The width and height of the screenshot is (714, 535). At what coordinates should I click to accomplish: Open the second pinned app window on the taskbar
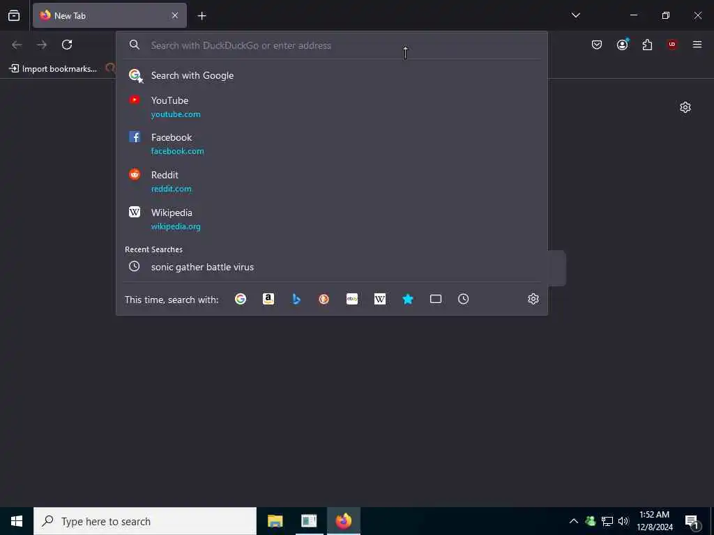coord(309,521)
